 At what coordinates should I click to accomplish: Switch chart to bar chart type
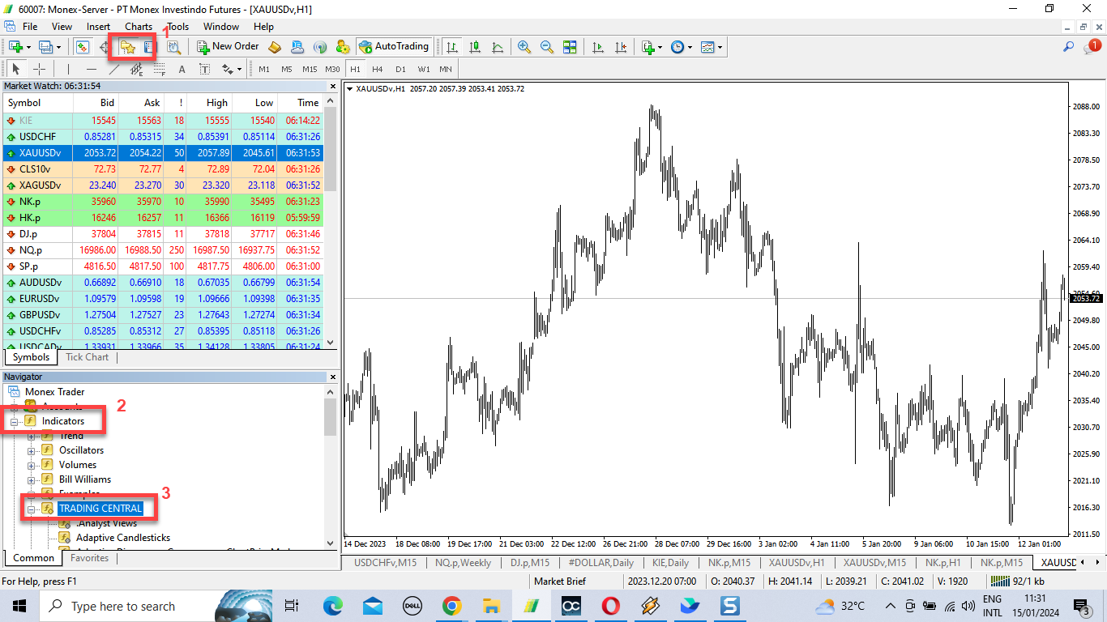point(451,47)
